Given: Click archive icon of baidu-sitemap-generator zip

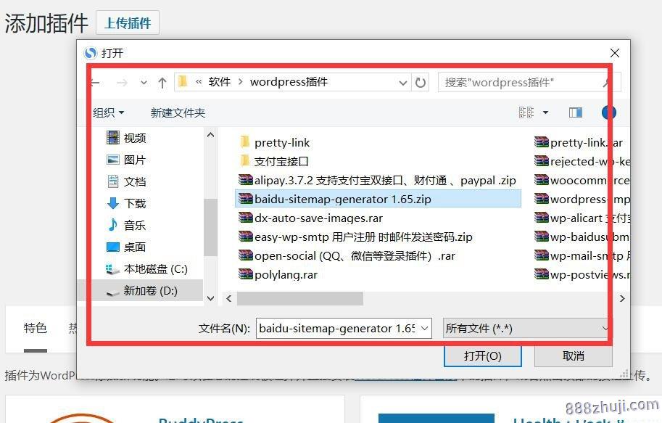Looking at the screenshot, I should [245, 198].
